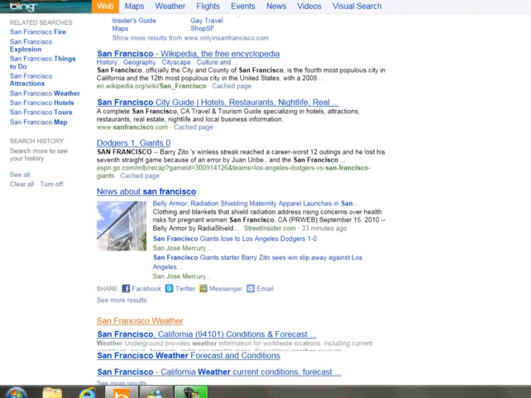View the Cached page of the Wikipedia result
Screen dimensions: 531x398
click(x=231, y=86)
